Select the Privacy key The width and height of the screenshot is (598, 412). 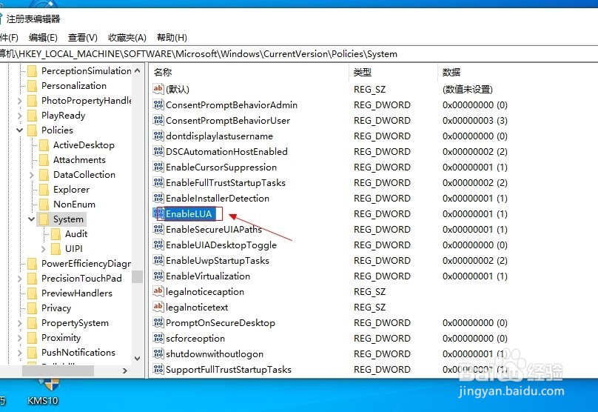[x=56, y=308]
